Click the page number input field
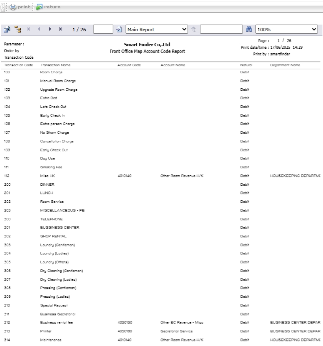Image resolution: width=323 pixels, height=346 pixels. pos(103,30)
